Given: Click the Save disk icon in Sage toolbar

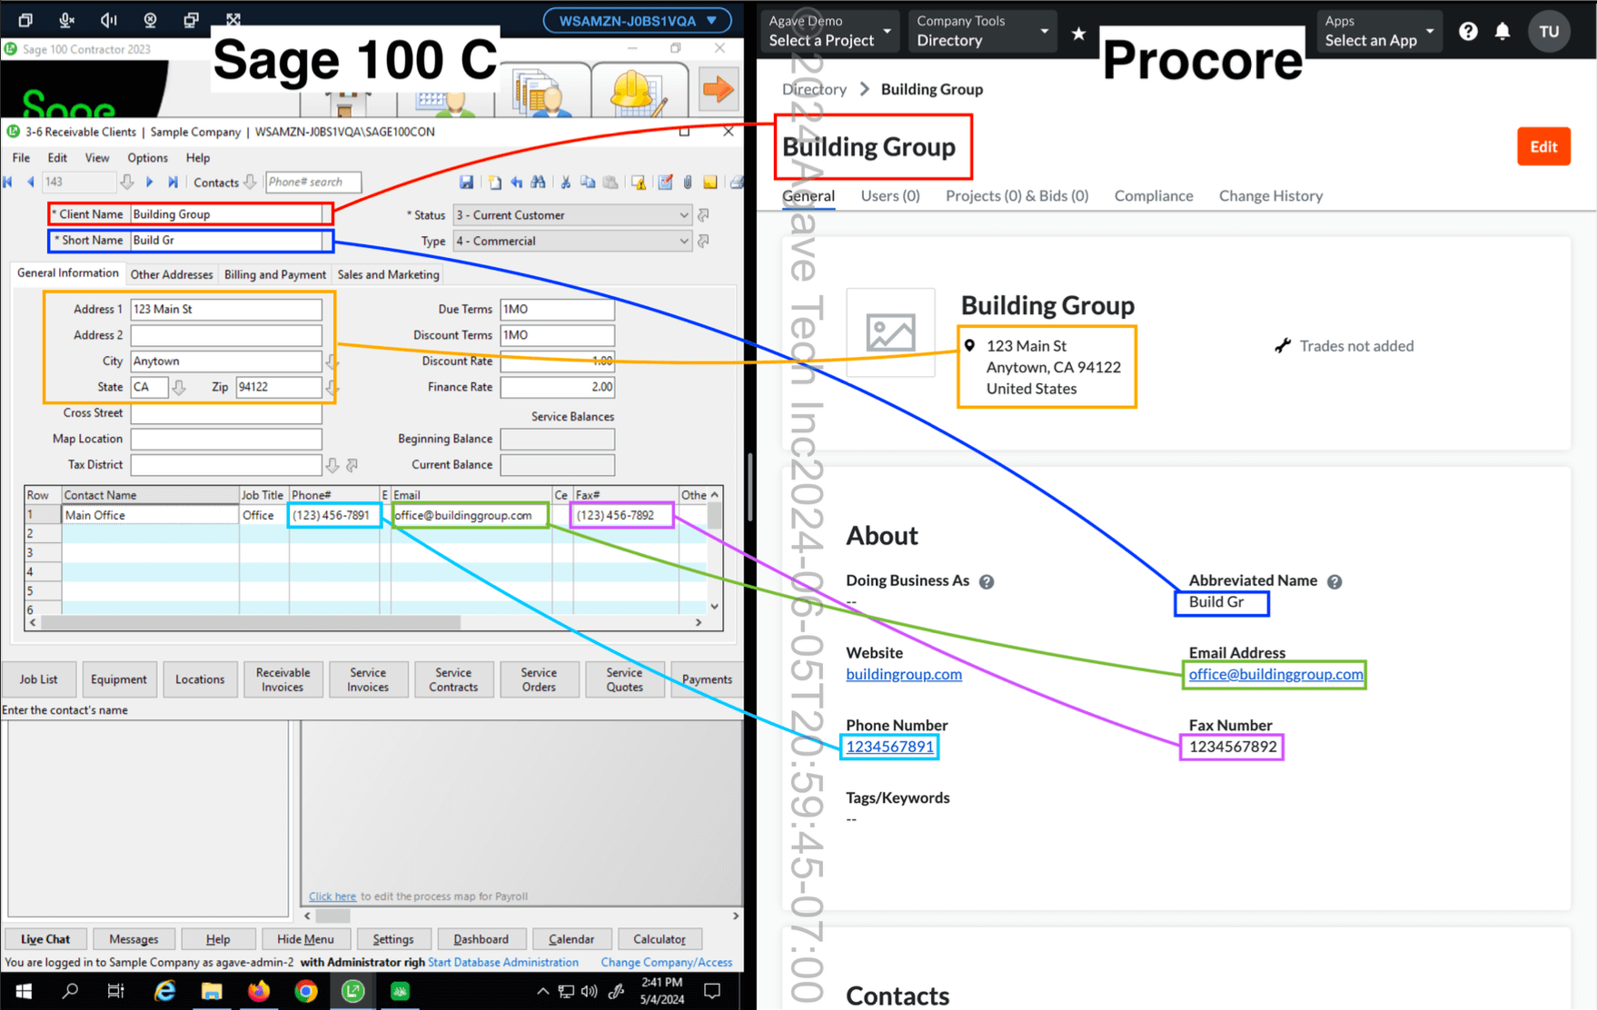Looking at the screenshot, I should [466, 182].
